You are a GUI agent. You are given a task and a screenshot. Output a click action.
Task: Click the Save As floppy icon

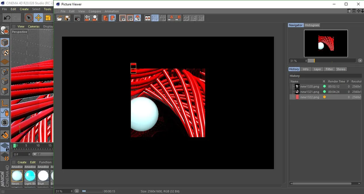[67, 18]
